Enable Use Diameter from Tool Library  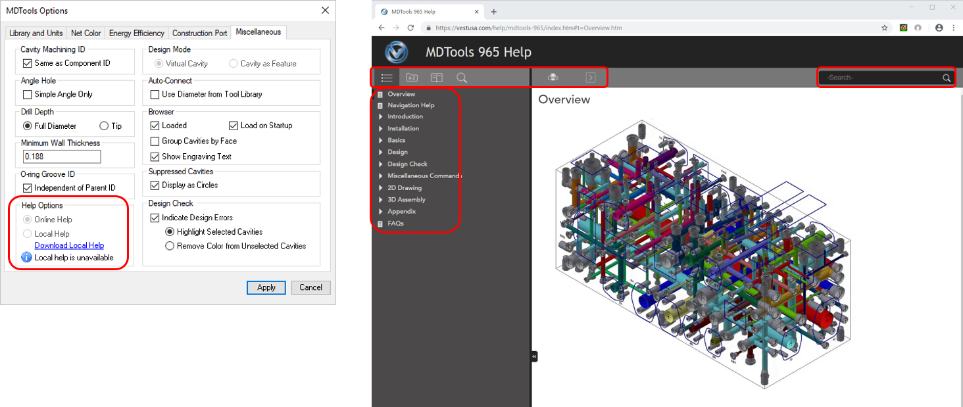coord(155,94)
